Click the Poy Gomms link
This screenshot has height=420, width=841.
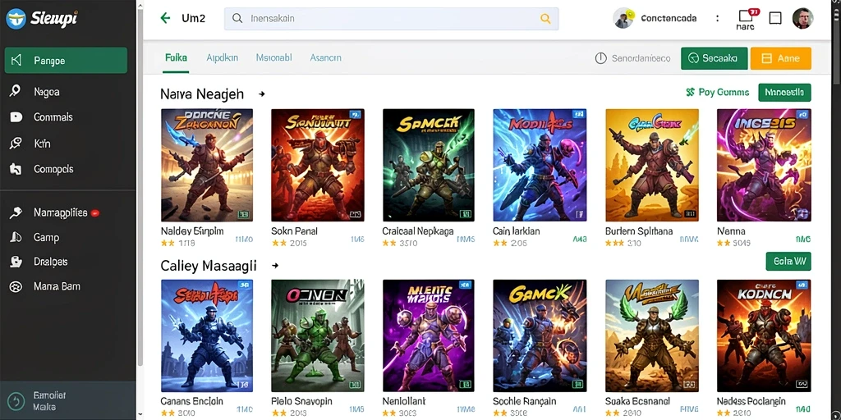(x=718, y=92)
